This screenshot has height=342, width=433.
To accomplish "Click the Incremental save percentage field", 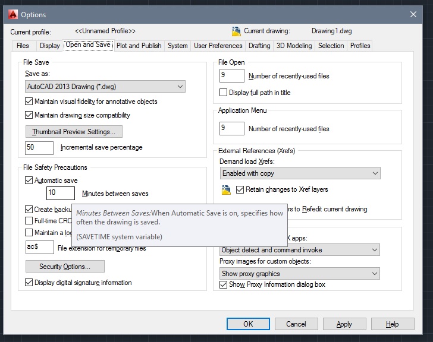I will coord(39,147).
